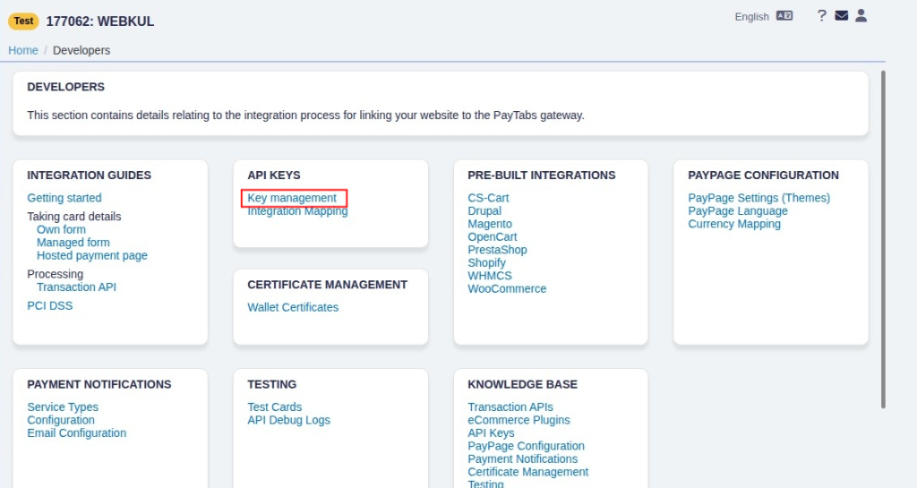Click the 'Processing' label
The width and height of the screenshot is (917, 488).
[x=55, y=274]
